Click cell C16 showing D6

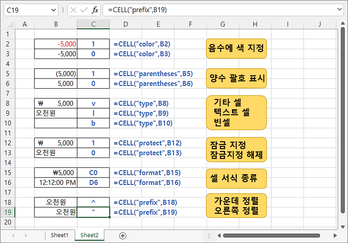click(x=93, y=183)
